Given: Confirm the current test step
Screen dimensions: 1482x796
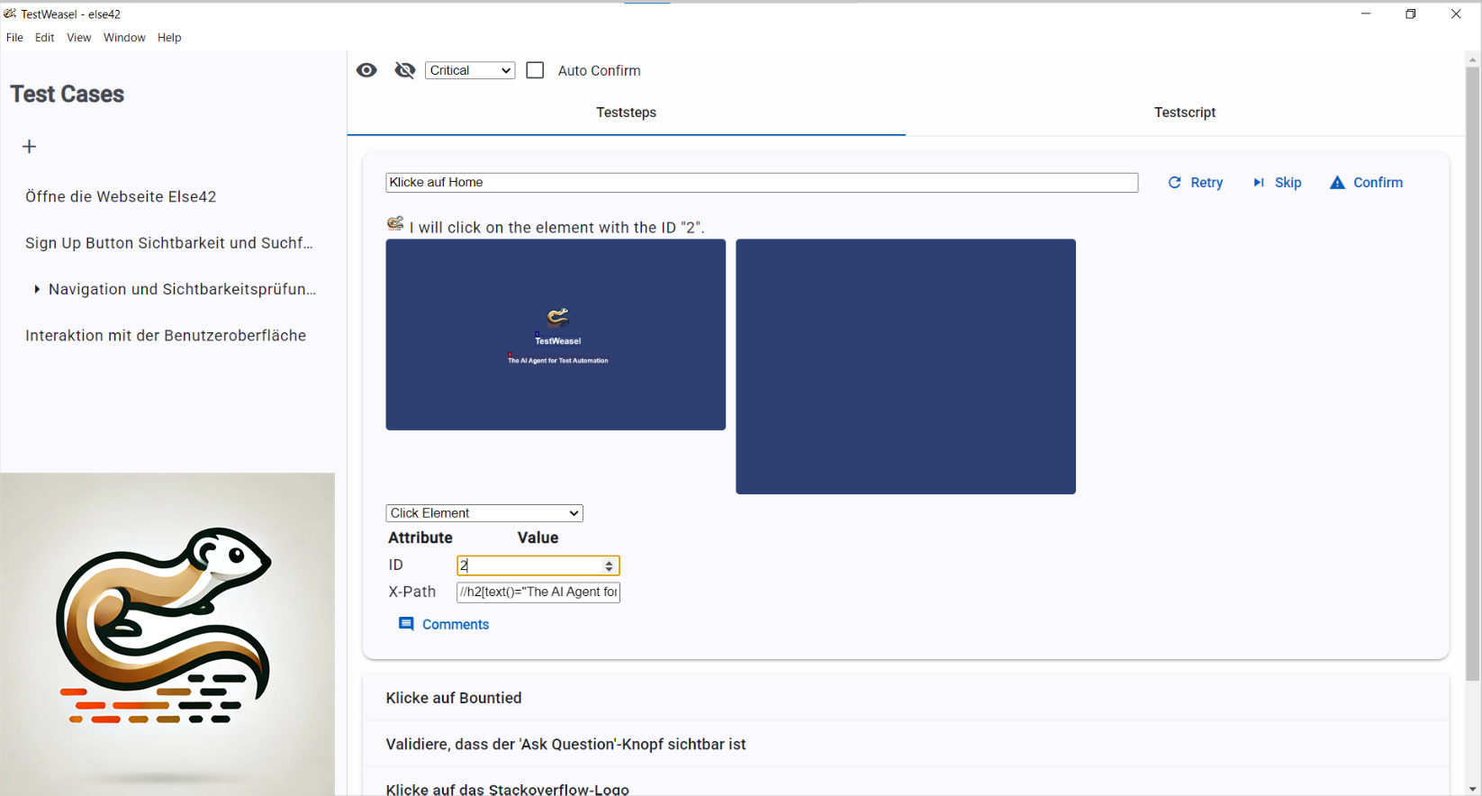Looking at the screenshot, I should 1367,183.
